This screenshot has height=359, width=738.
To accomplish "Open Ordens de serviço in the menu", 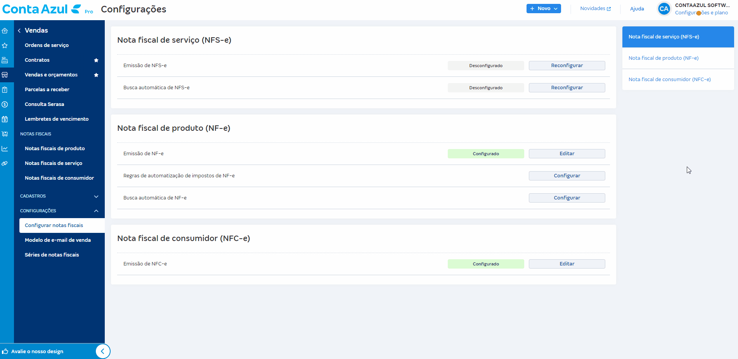I will 47,45.
